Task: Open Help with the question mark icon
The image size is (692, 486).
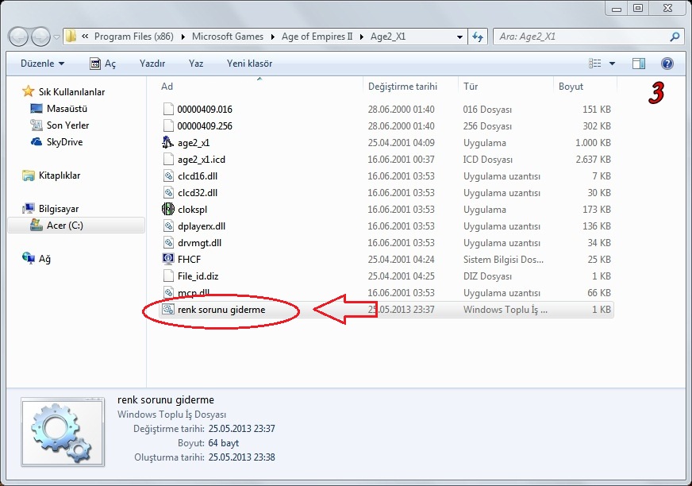Action: 667,64
